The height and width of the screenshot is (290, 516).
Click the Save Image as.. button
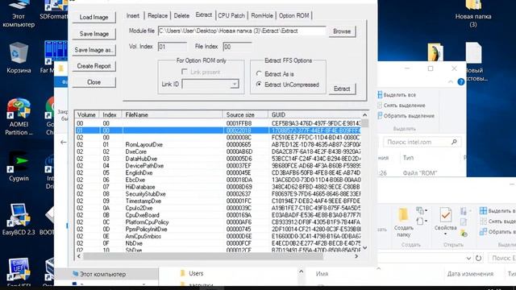click(x=94, y=50)
